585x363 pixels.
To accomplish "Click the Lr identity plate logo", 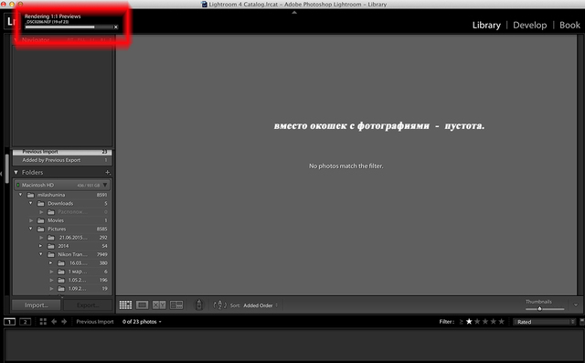I will click(x=11, y=22).
